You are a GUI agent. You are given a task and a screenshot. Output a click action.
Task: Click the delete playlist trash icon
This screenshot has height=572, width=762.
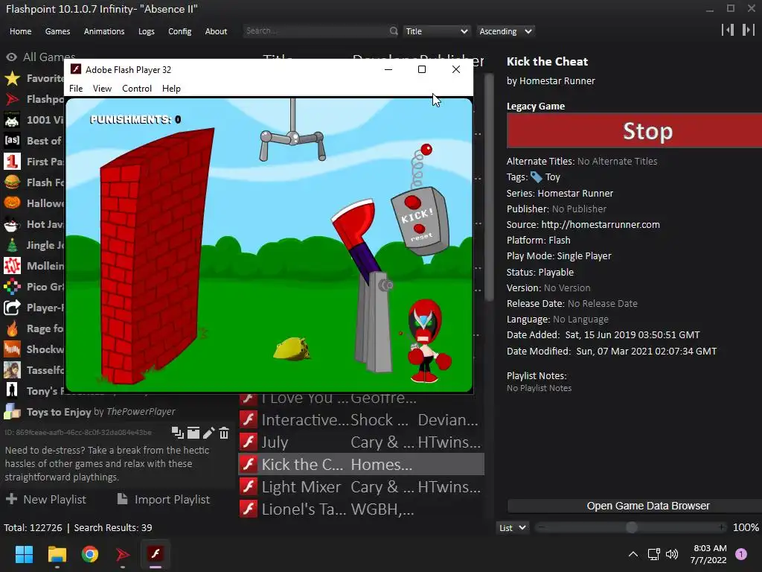coord(224,433)
